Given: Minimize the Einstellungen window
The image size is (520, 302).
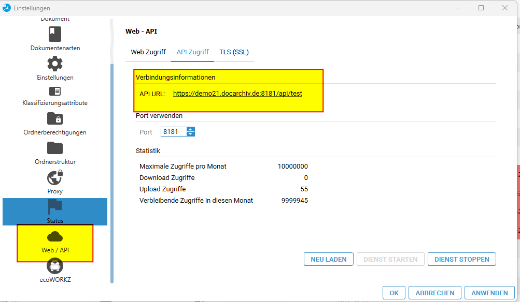Looking at the screenshot, I should 458,8.
